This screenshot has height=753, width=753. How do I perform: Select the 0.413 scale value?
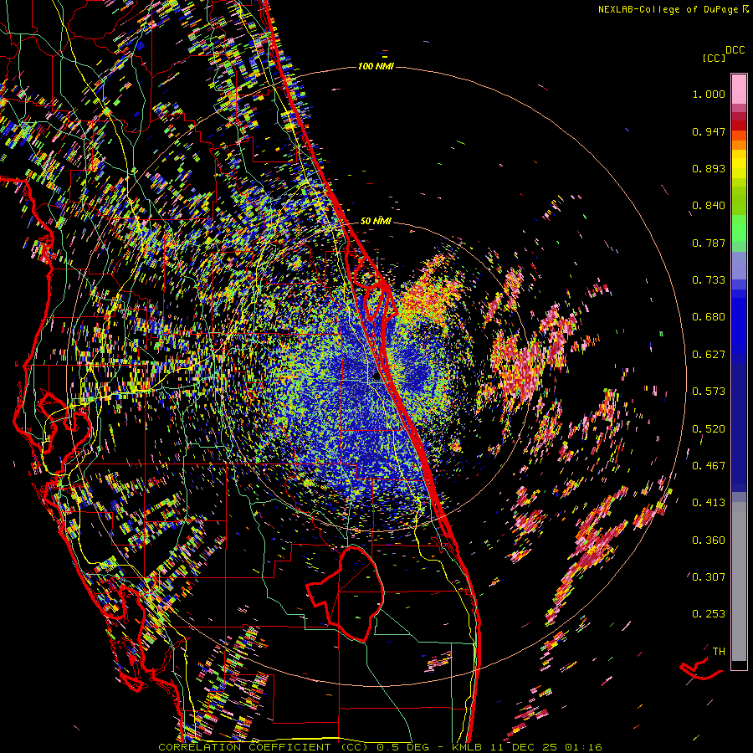[709, 503]
